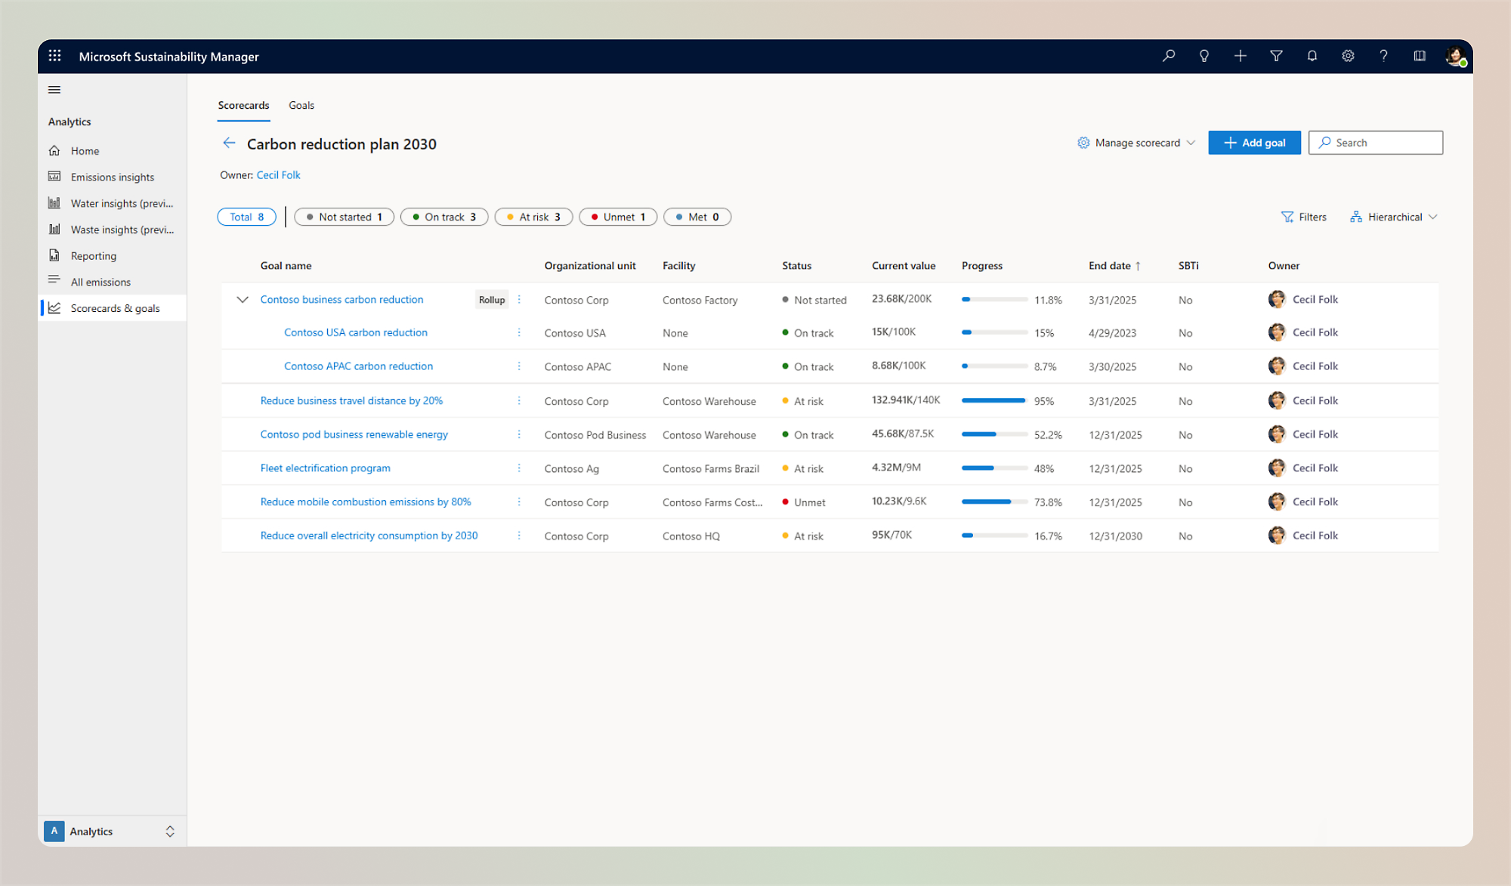
Task: Open Emissions insights in sidebar
Action: tap(112, 177)
